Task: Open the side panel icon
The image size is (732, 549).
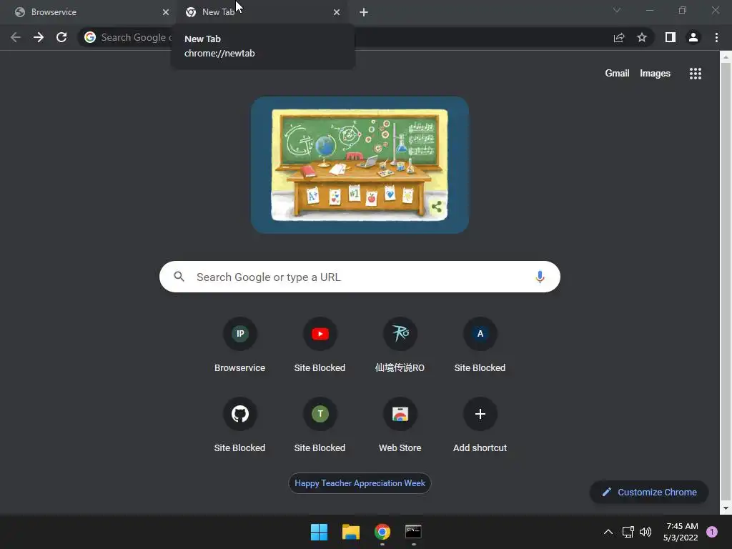Action: click(x=671, y=37)
